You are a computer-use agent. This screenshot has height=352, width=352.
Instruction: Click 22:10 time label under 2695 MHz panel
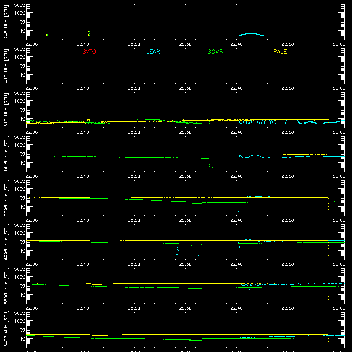tap(83, 220)
